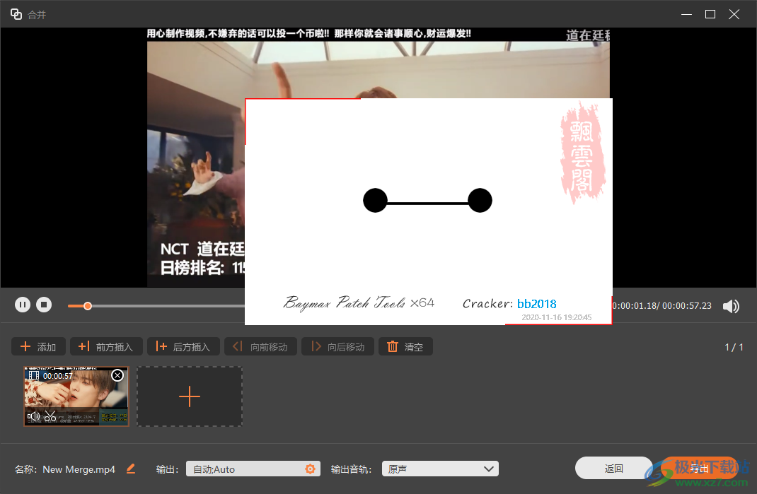Click the 导出 export button
This screenshot has height=494, width=757.
pyautogui.click(x=699, y=468)
